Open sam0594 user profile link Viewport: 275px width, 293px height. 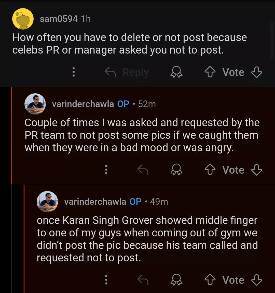59,19
